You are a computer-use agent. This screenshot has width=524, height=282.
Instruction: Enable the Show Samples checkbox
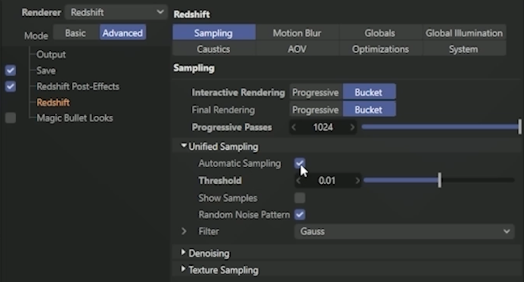(x=300, y=198)
